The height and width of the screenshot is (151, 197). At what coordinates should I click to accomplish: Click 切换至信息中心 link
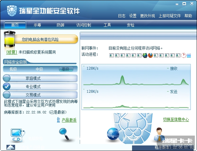click(176, 119)
